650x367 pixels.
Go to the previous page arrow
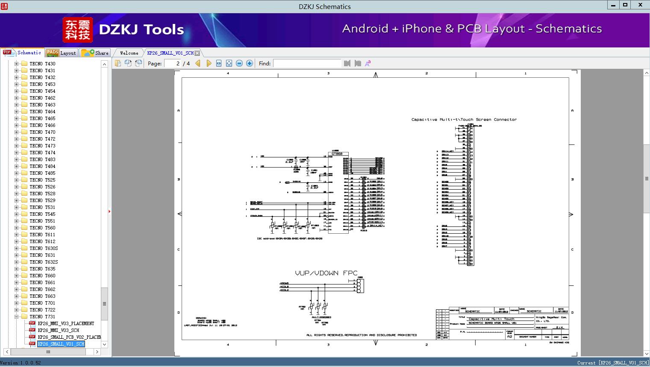pyautogui.click(x=198, y=63)
